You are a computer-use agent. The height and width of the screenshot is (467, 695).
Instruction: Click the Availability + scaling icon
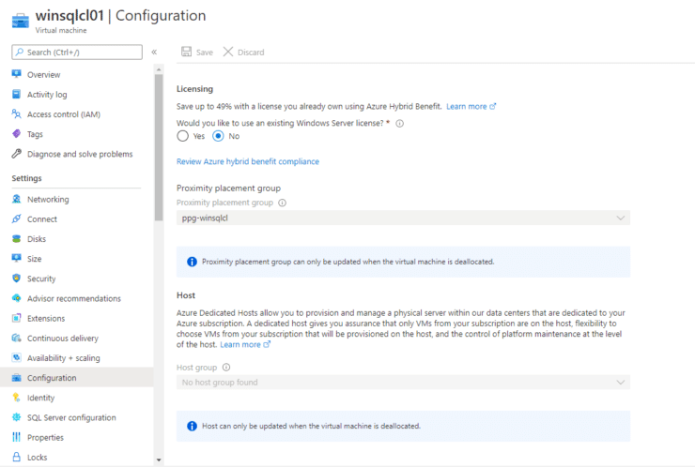click(x=16, y=357)
